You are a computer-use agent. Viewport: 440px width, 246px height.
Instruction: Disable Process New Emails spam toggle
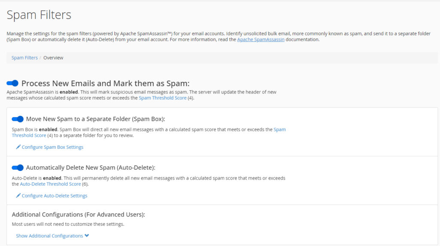[12, 83]
